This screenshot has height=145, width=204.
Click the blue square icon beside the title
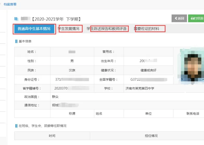[16, 19]
